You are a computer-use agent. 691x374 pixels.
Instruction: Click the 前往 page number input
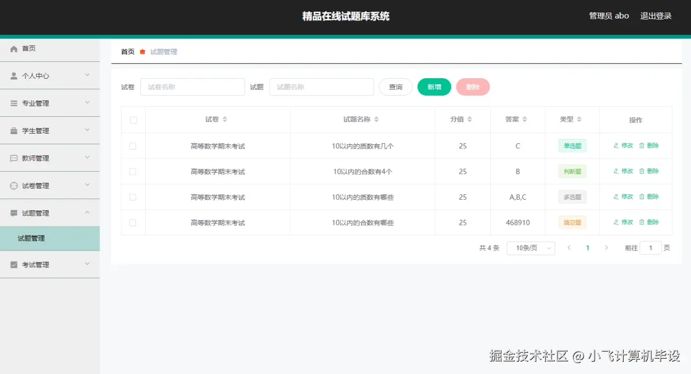click(651, 248)
